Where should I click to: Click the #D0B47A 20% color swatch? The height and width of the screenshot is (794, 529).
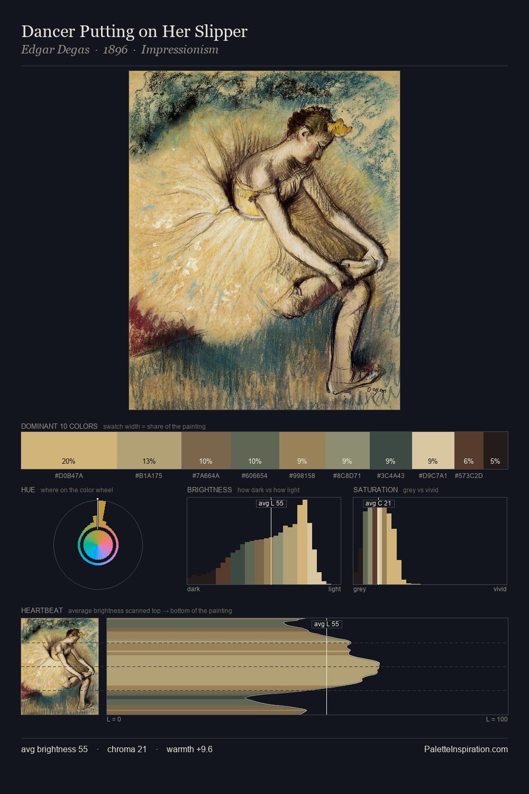coord(69,450)
